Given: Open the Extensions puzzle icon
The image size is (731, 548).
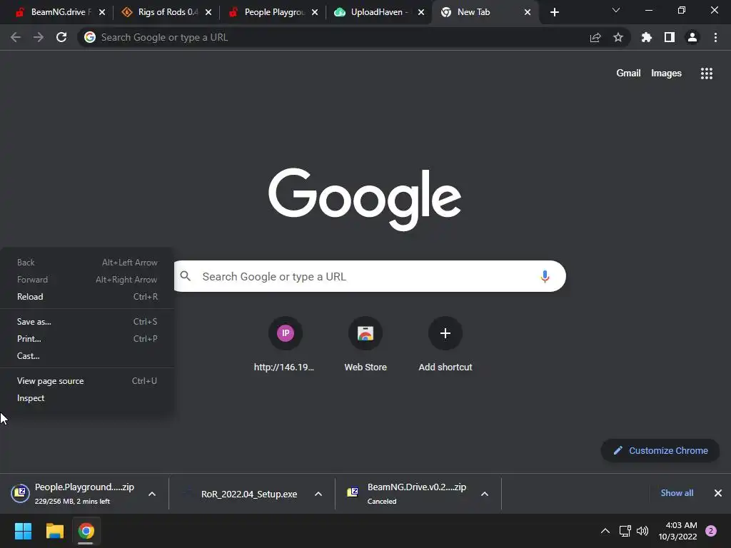Looking at the screenshot, I should coord(647,37).
